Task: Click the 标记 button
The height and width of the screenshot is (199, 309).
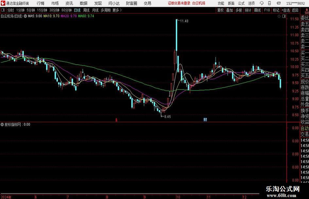Action: (x=276, y=10)
